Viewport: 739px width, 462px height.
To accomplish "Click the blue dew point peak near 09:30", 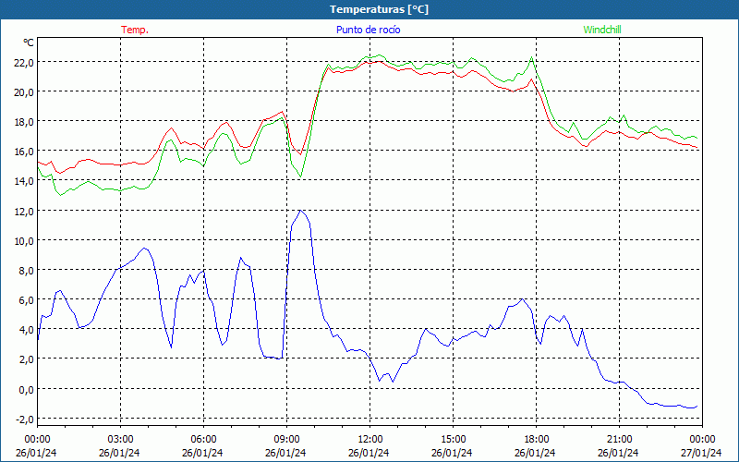I will coord(300,211).
